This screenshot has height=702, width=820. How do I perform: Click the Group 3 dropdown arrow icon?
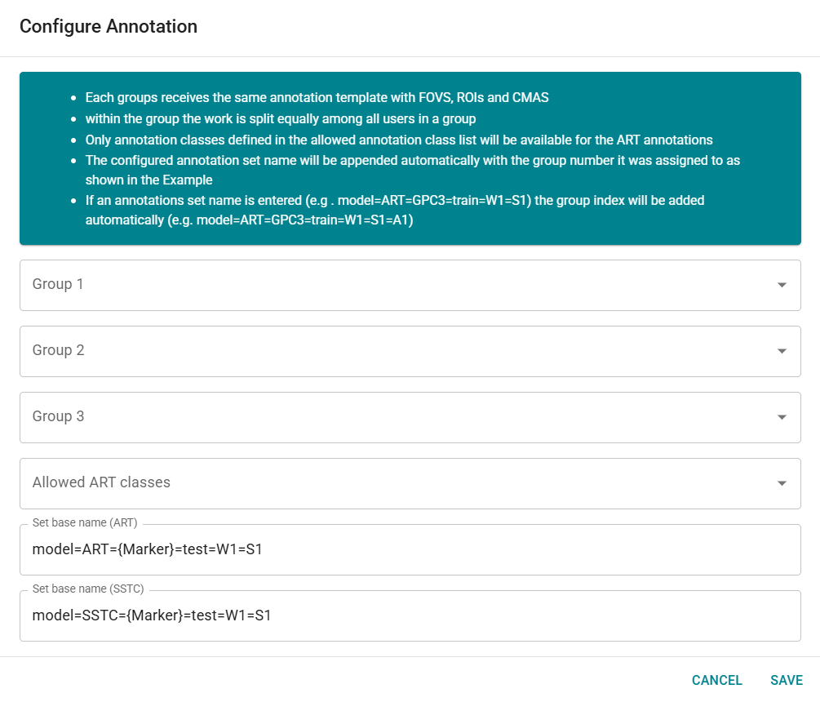click(x=782, y=417)
